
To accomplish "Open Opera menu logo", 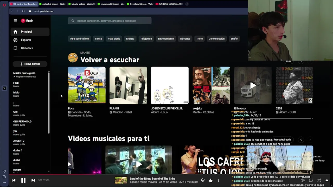I will pyautogui.click(x=4, y=5).
